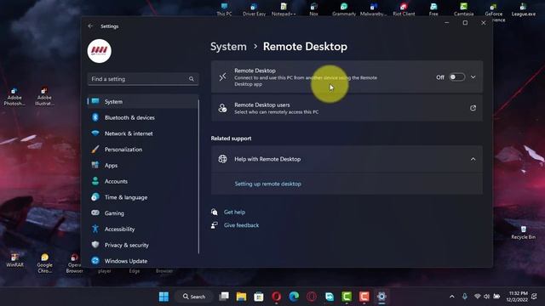Open the Windows Start button

163,297
